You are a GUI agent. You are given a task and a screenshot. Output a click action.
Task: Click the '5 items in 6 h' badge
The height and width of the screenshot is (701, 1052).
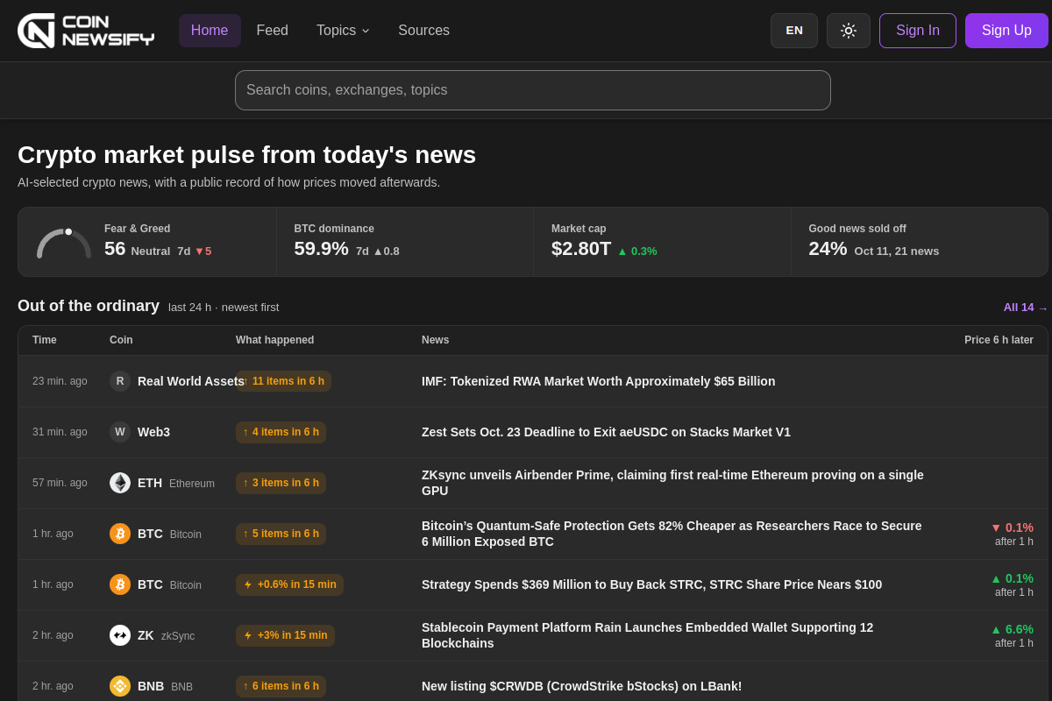(281, 534)
